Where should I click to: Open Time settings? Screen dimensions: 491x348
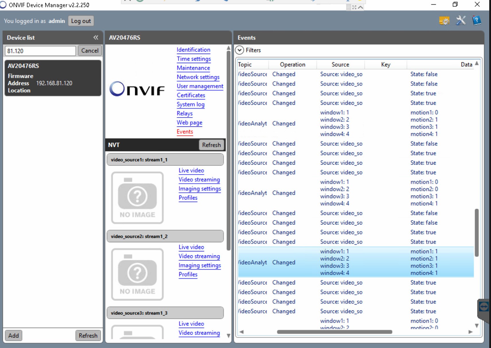point(194,59)
